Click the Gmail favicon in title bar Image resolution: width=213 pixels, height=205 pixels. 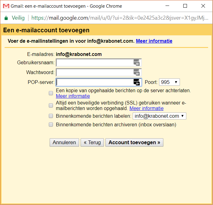tap(6, 6)
